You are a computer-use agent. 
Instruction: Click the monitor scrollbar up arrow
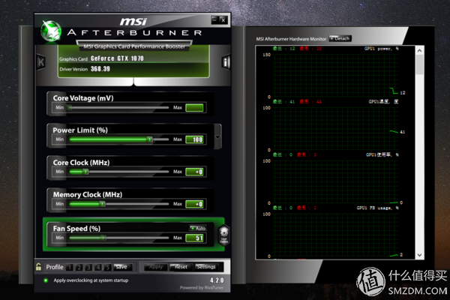pyautogui.click(x=419, y=51)
